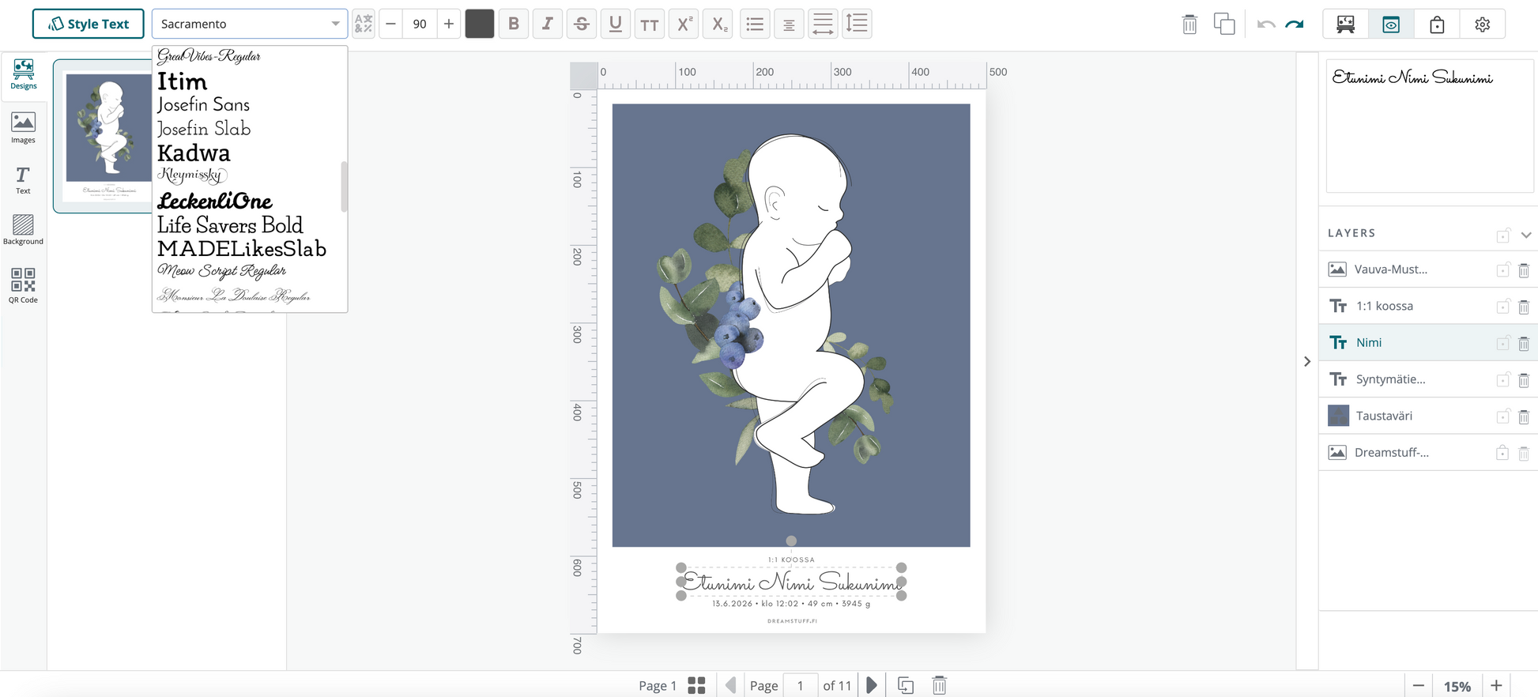Click the font list scrollbar
The width and height of the screenshot is (1538, 697).
[344, 186]
